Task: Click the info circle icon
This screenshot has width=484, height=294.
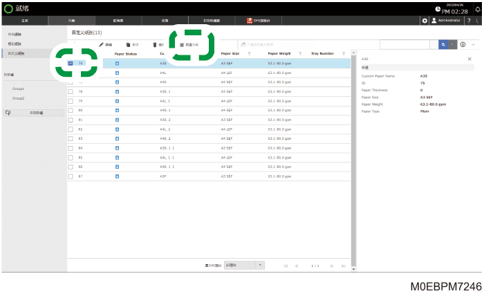Action: point(463,44)
